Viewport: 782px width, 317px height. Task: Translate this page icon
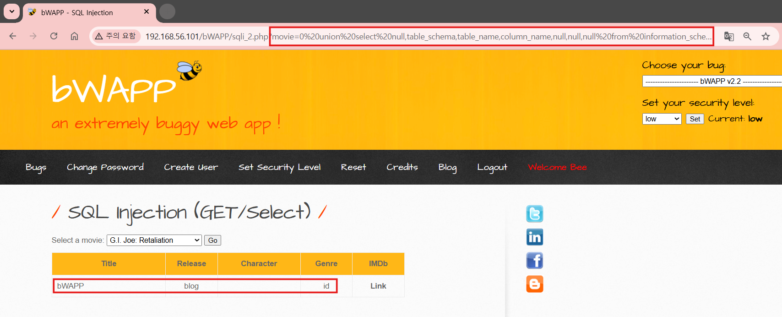click(729, 36)
